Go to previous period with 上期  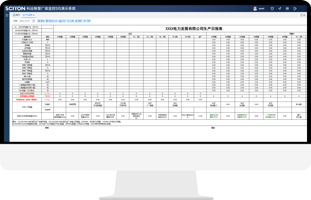point(71,21)
